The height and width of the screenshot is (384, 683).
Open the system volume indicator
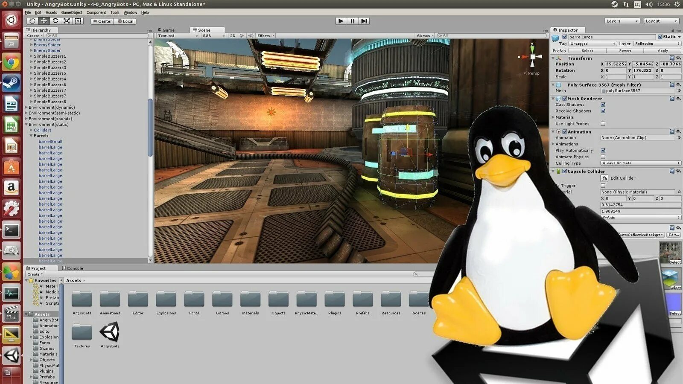pos(649,4)
